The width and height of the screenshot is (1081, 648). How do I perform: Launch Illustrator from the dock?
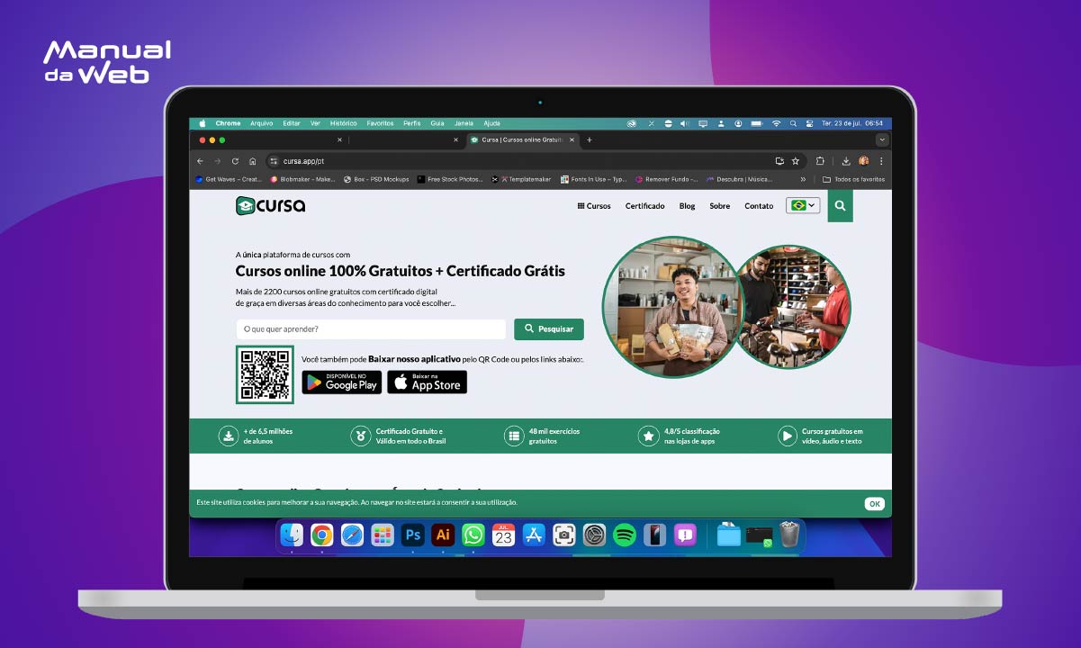point(443,535)
